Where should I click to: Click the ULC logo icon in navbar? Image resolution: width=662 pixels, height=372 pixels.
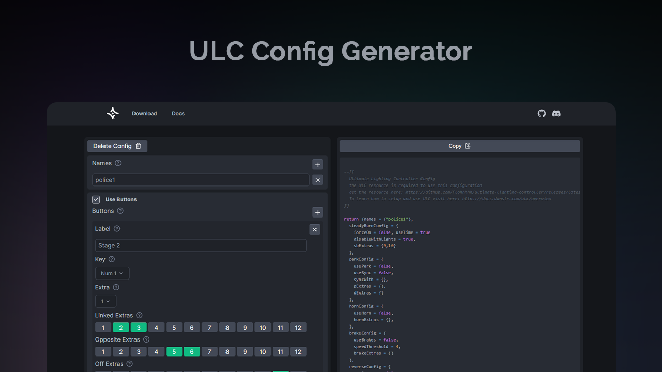(112, 113)
